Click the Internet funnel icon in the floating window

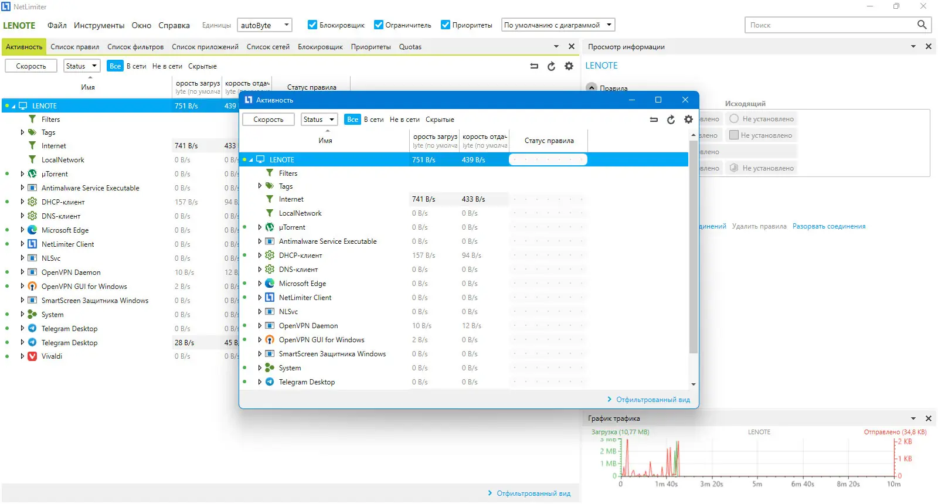(270, 199)
